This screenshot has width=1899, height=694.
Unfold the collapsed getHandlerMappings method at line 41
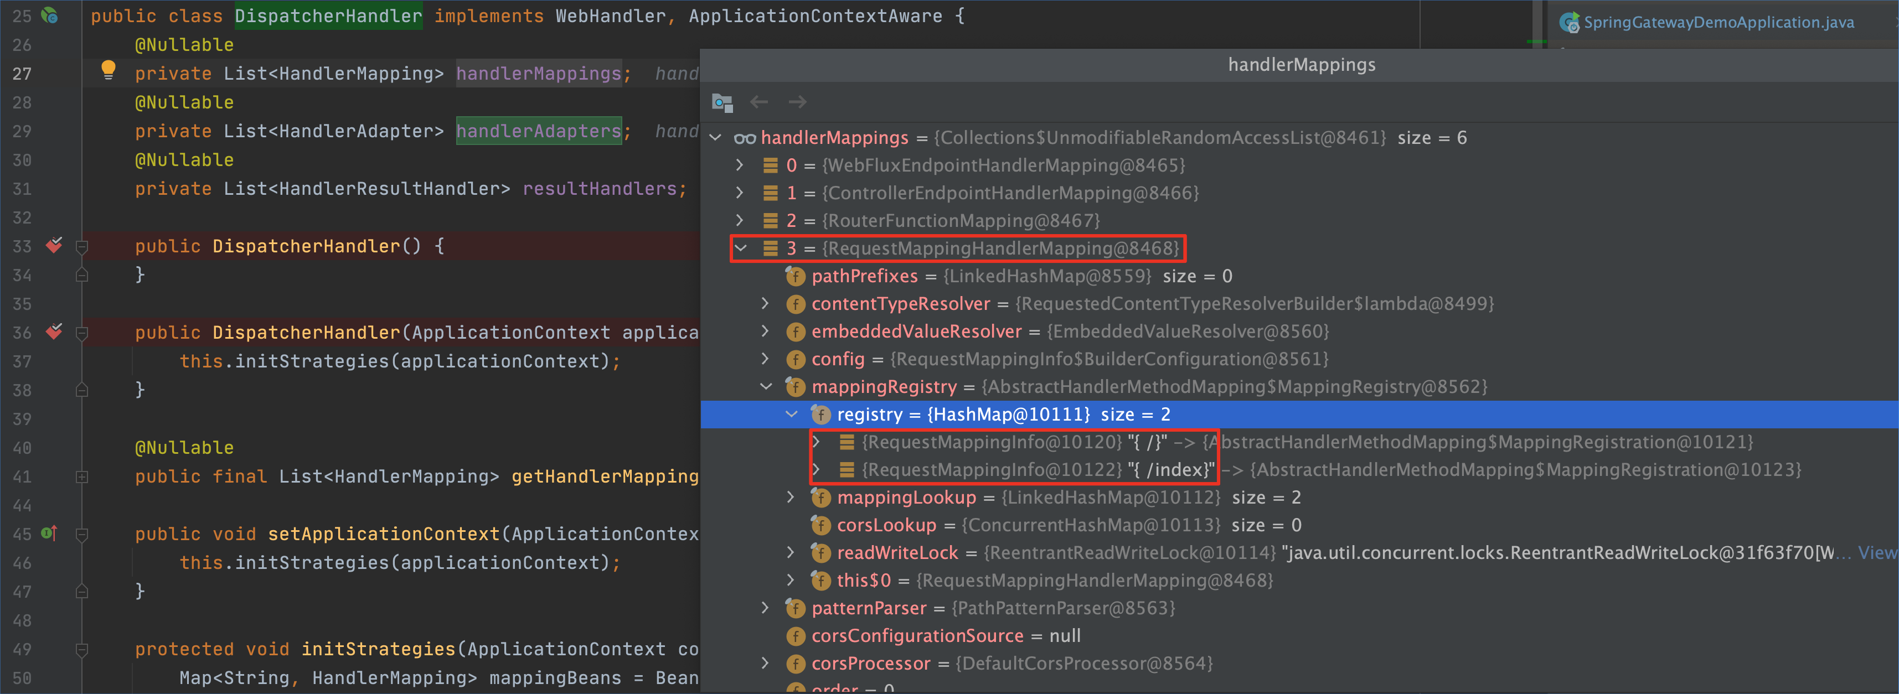pos(82,477)
